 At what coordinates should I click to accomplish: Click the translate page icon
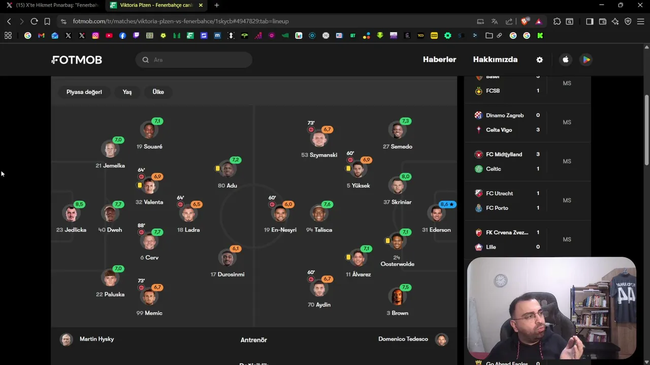tap(495, 21)
